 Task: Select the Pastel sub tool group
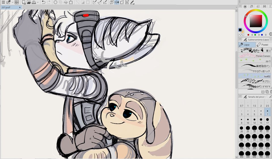point(264,45)
